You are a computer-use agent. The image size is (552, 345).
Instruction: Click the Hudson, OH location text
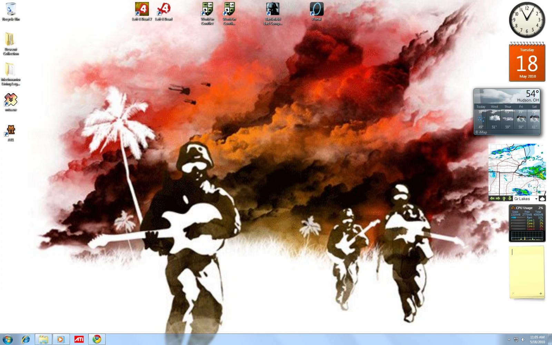(528, 100)
